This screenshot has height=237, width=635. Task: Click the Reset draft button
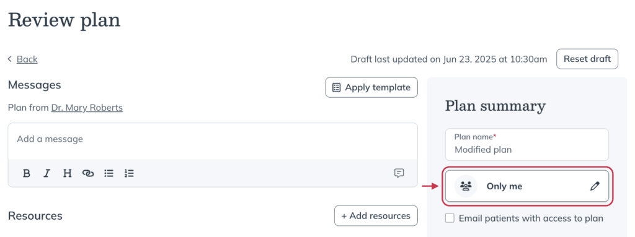click(587, 59)
